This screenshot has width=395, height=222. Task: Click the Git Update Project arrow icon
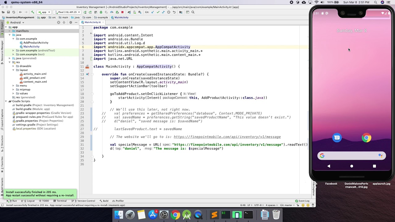(x=152, y=12)
